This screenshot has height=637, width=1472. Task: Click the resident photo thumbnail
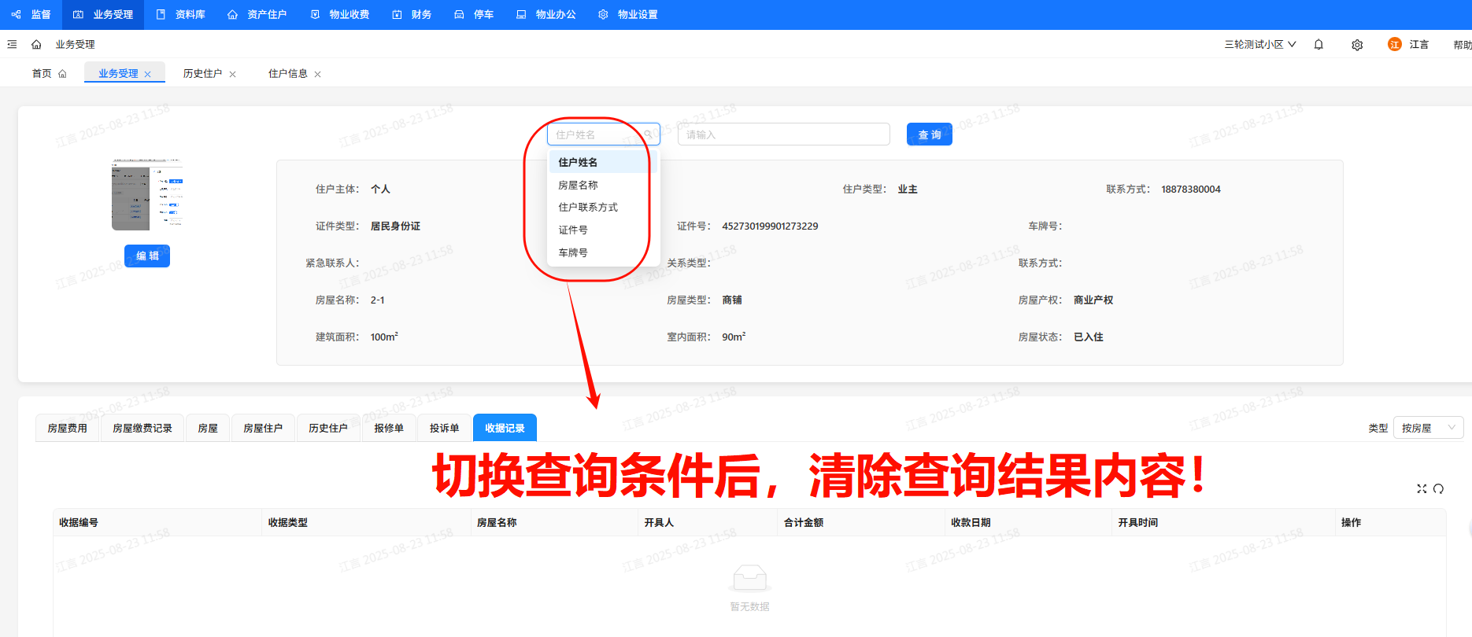(x=147, y=195)
